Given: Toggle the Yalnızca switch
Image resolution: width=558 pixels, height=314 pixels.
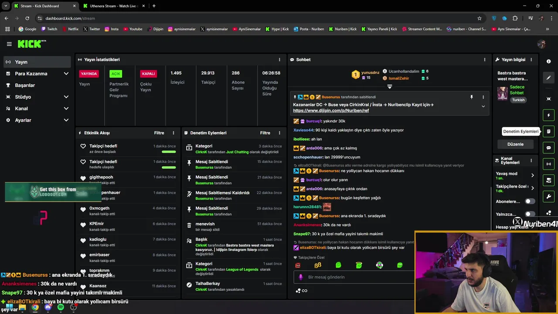Looking at the screenshot, I should (530, 214).
